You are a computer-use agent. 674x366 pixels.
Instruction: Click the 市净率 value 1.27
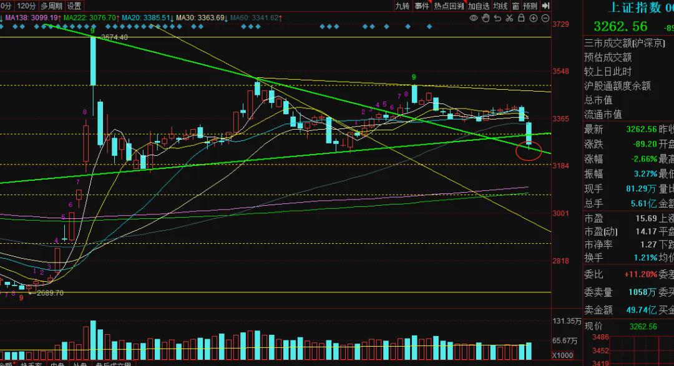(x=648, y=244)
